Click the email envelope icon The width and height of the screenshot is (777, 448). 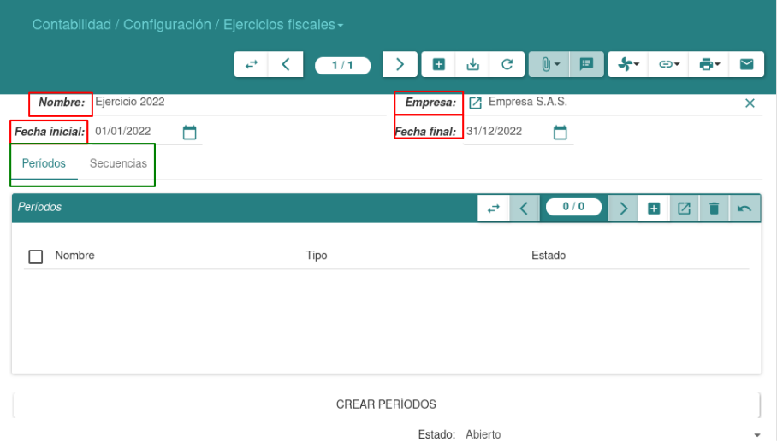tap(746, 64)
